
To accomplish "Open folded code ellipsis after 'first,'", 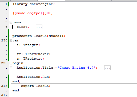I will tap(39, 27).
